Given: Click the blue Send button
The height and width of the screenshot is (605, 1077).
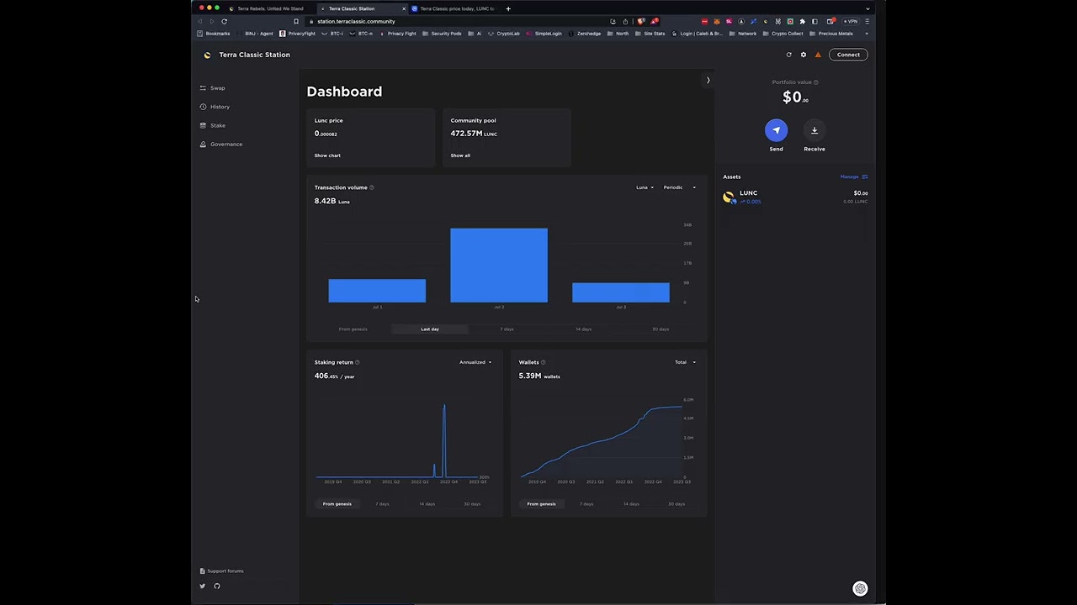Looking at the screenshot, I should click(x=776, y=130).
